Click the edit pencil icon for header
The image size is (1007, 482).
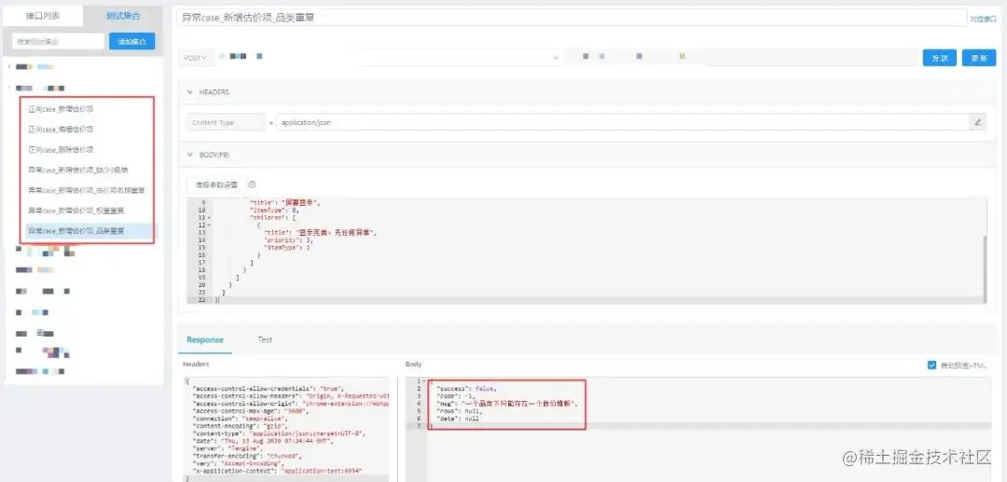(977, 122)
